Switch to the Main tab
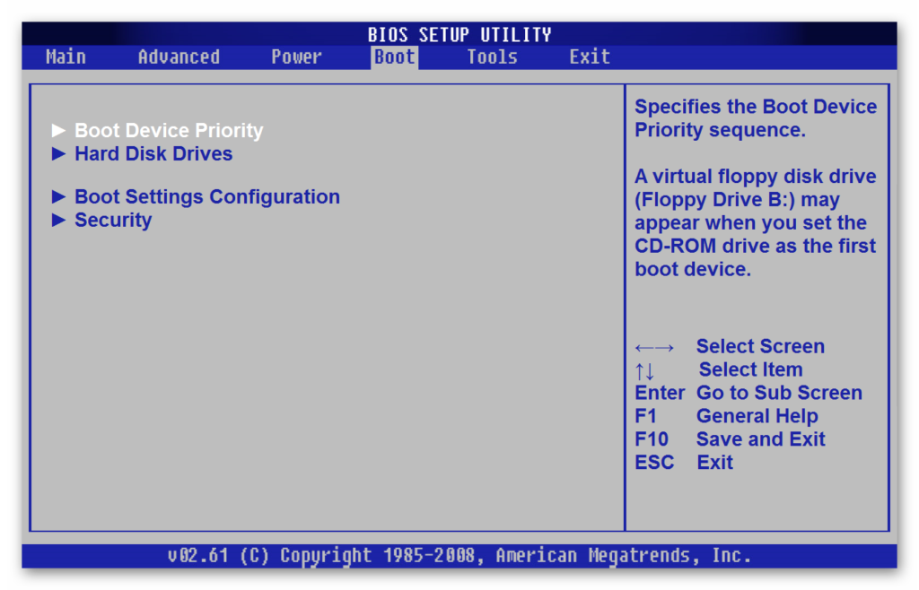The image size is (919, 590). tap(66, 57)
